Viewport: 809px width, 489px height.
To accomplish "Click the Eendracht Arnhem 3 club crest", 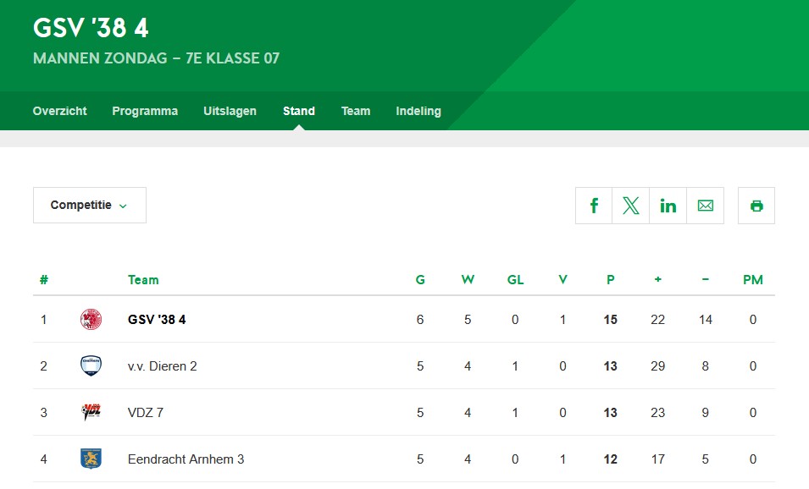I will coord(91,459).
